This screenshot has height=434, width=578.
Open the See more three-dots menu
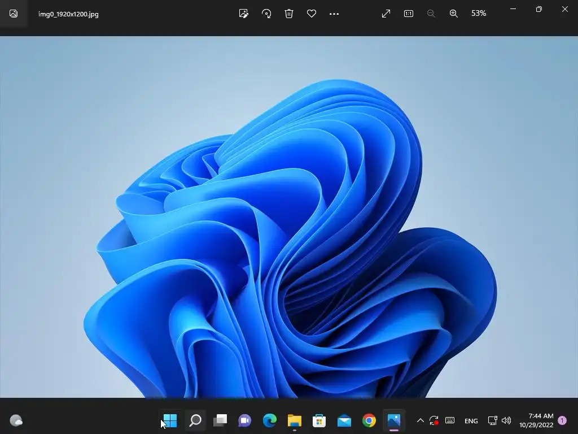point(334,14)
